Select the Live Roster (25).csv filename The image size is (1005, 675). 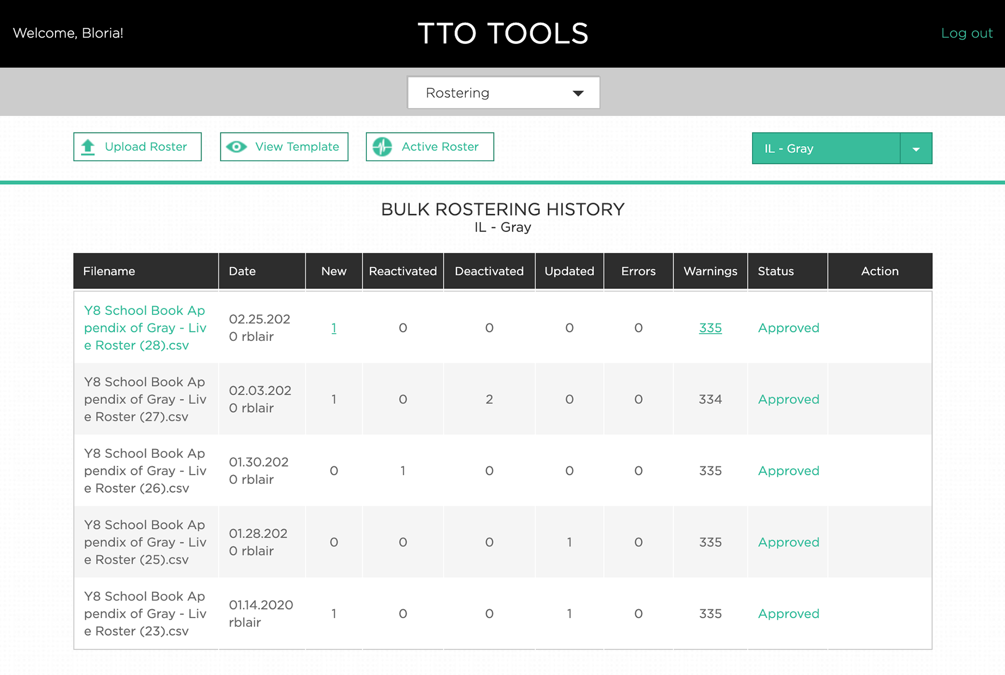coord(145,543)
